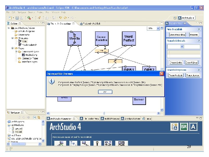Switch to the ArchEdit editor tab
Screen dimensions: 209x157
coord(90,24)
